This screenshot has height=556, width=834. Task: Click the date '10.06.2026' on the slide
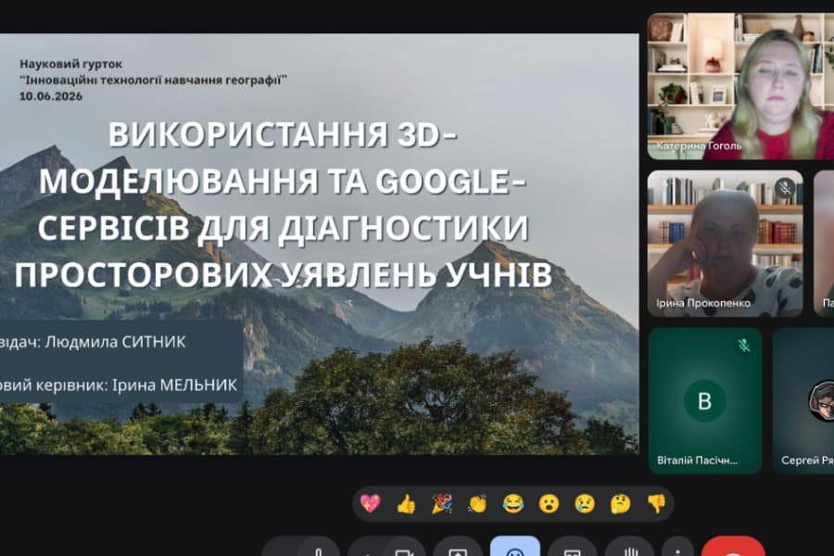51,96
